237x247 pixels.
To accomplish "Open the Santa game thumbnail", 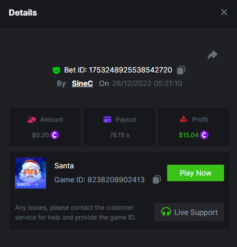I will click(31, 173).
